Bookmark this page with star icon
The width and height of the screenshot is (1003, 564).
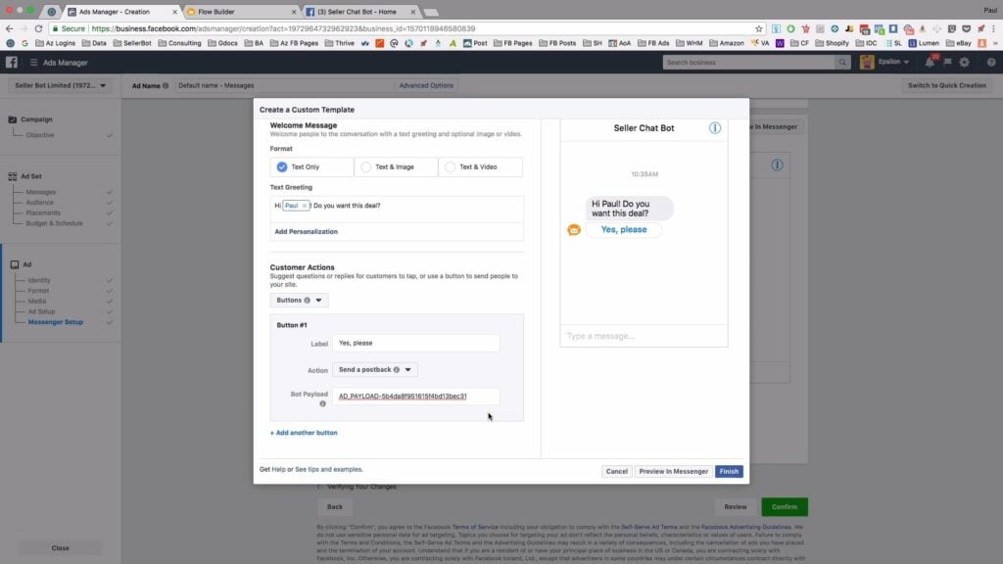tap(759, 28)
